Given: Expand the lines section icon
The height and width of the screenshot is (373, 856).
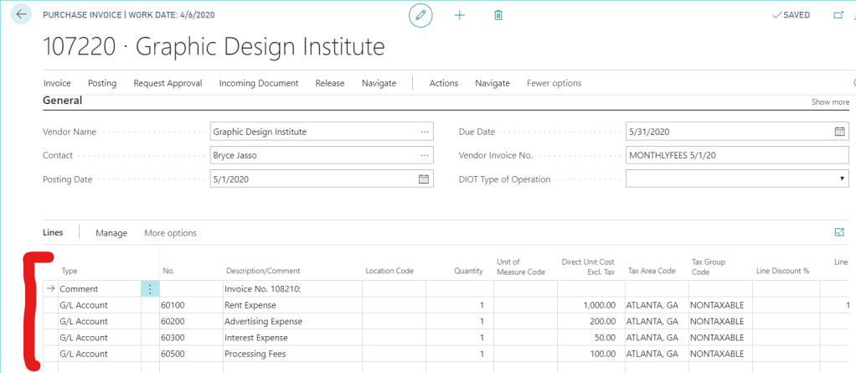Looking at the screenshot, I should (x=839, y=232).
